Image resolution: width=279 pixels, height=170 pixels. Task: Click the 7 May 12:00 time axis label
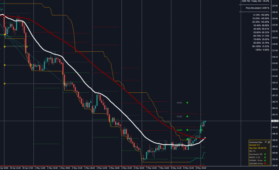coord(151,168)
